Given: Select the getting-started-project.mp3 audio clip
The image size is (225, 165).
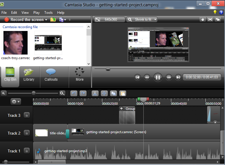Looking at the screenshot, I should 127,151.
